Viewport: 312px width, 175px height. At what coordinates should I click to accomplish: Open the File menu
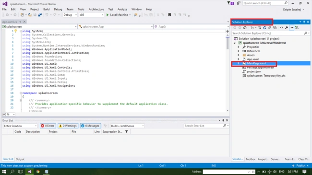click(x=4, y=9)
